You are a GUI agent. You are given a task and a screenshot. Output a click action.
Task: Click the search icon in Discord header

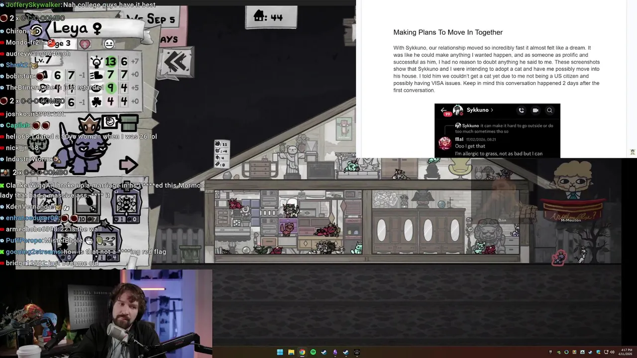549,110
